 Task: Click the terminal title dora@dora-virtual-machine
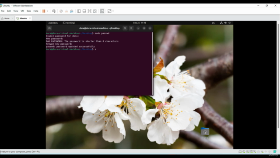pyautogui.click(x=99, y=28)
